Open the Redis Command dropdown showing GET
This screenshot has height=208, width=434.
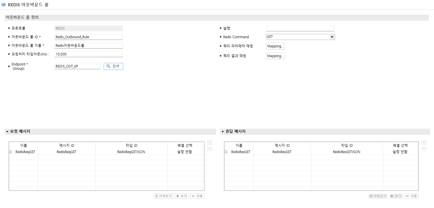click(x=332, y=37)
